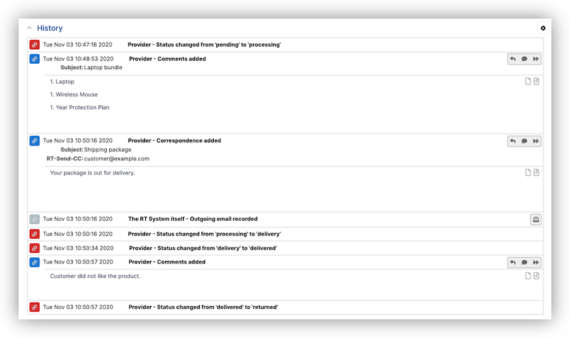Forward the Shipping package correspondence
The height and width of the screenshot is (338, 570).
pos(535,141)
